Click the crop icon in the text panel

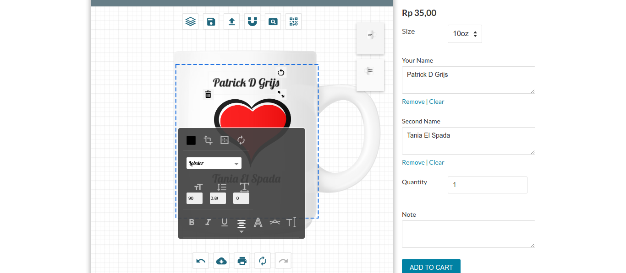208,140
